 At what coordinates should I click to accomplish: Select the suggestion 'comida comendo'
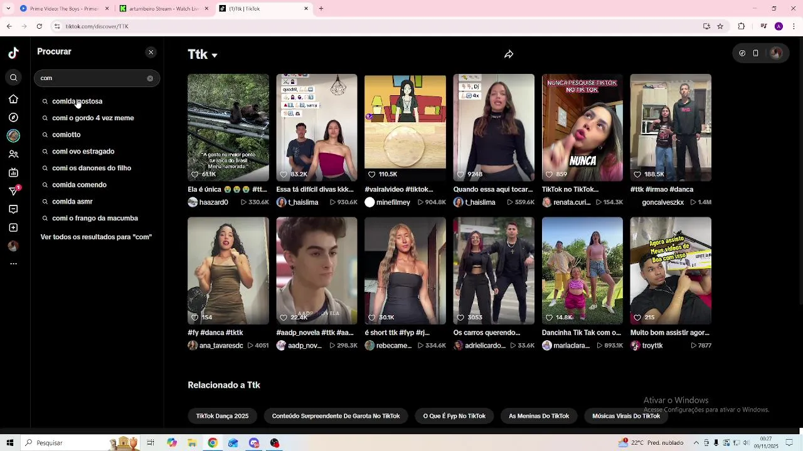(x=79, y=185)
